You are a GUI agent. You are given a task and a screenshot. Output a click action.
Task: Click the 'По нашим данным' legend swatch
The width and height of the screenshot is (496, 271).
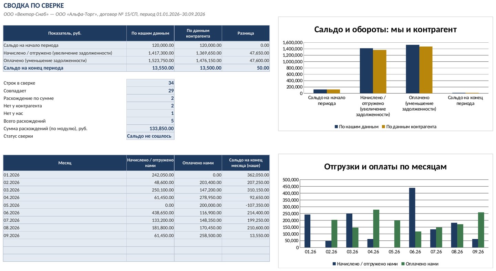pos(336,127)
